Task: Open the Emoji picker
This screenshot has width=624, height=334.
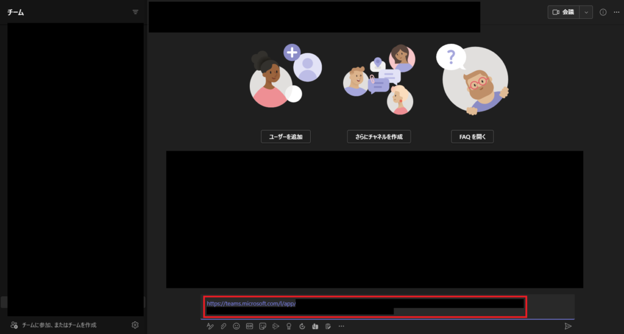Action: click(236, 327)
